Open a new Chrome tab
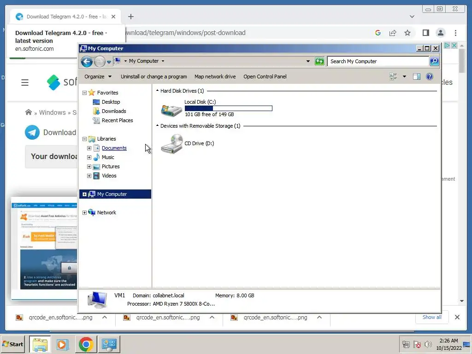 coord(130,17)
